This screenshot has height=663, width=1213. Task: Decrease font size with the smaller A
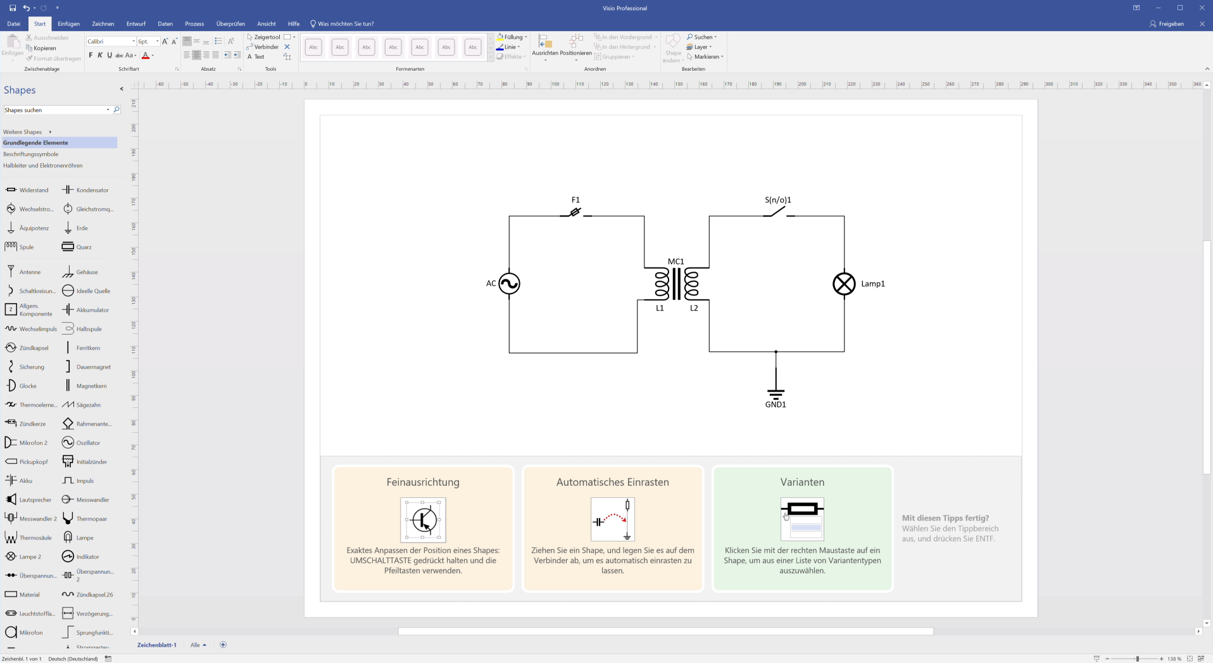174,41
